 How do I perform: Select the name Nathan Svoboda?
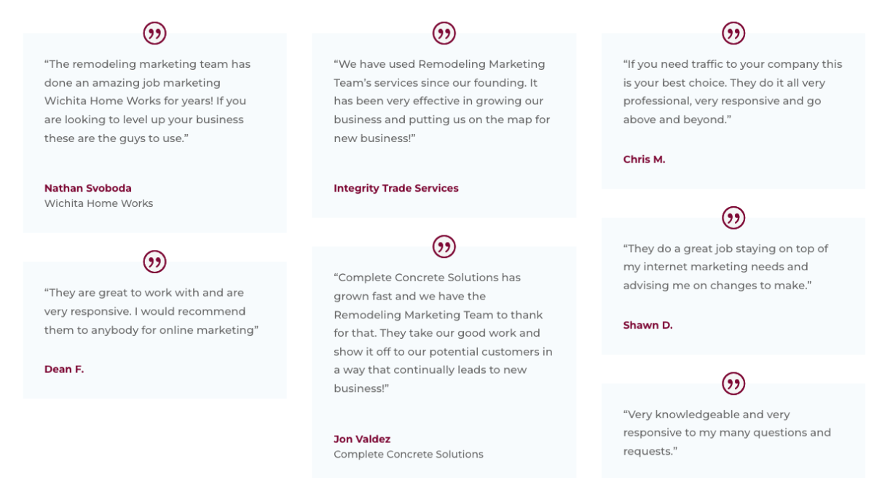pos(88,188)
